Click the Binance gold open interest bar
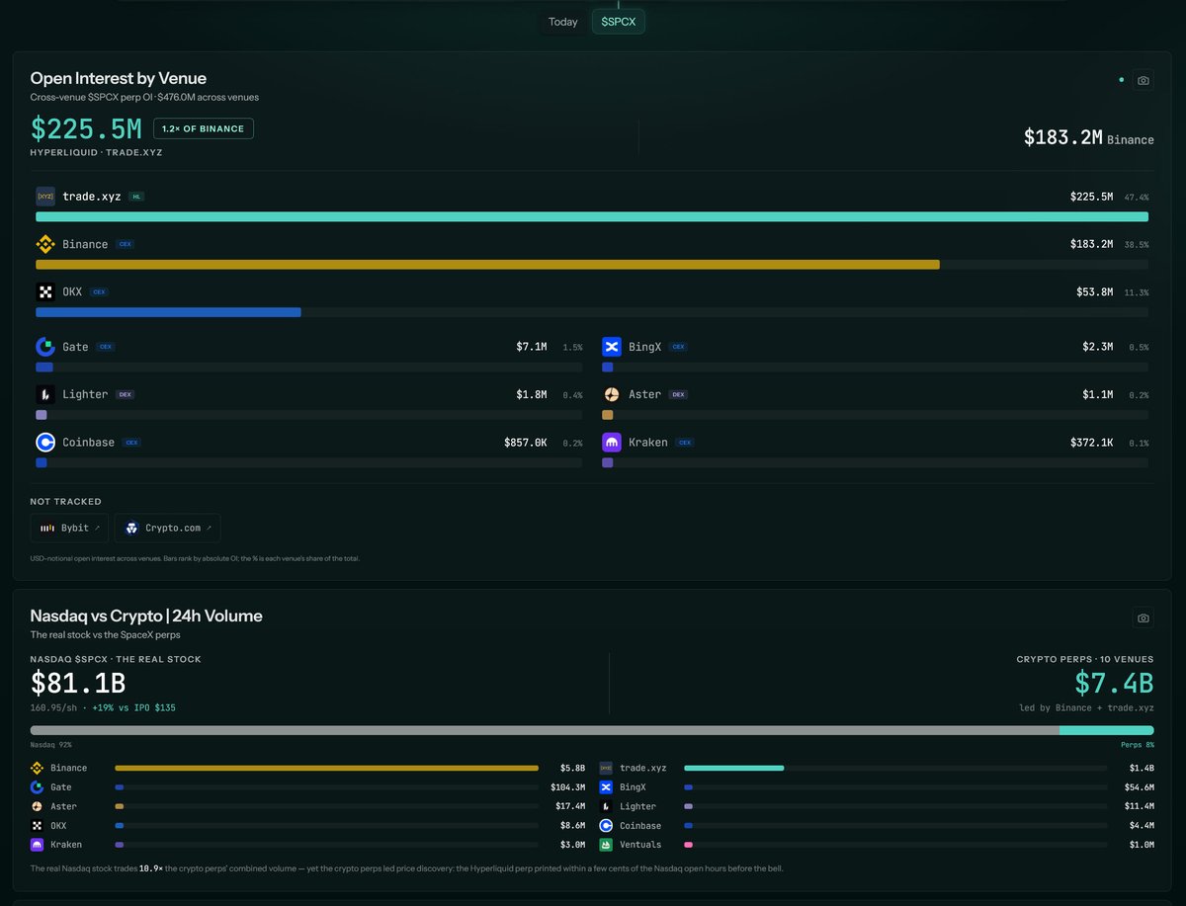1186x906 pixels. [487, 265]
